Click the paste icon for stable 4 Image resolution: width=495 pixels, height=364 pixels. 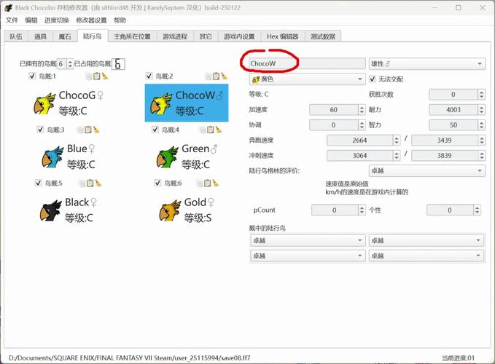[x=210, y=130]
